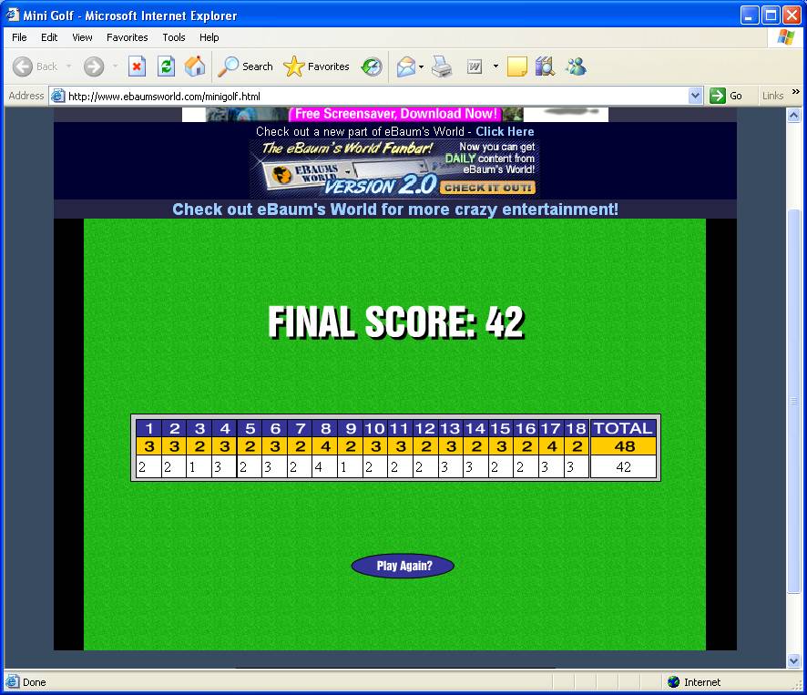Click the Refresh page icon

[x=166, y=66]
